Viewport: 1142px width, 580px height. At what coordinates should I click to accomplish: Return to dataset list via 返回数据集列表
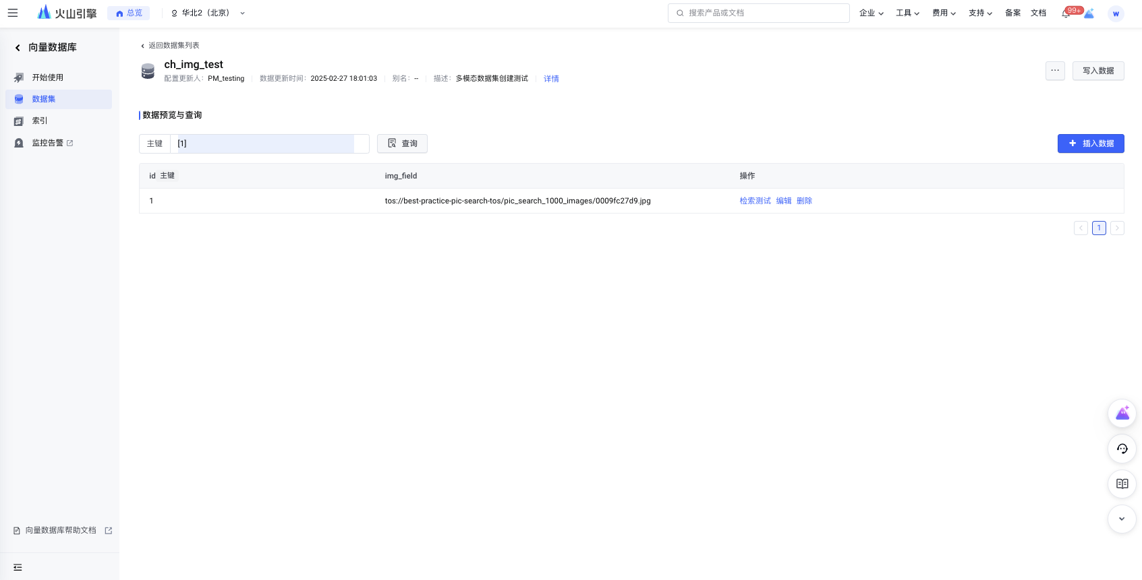pyautogui.click(x=170, y=46)
